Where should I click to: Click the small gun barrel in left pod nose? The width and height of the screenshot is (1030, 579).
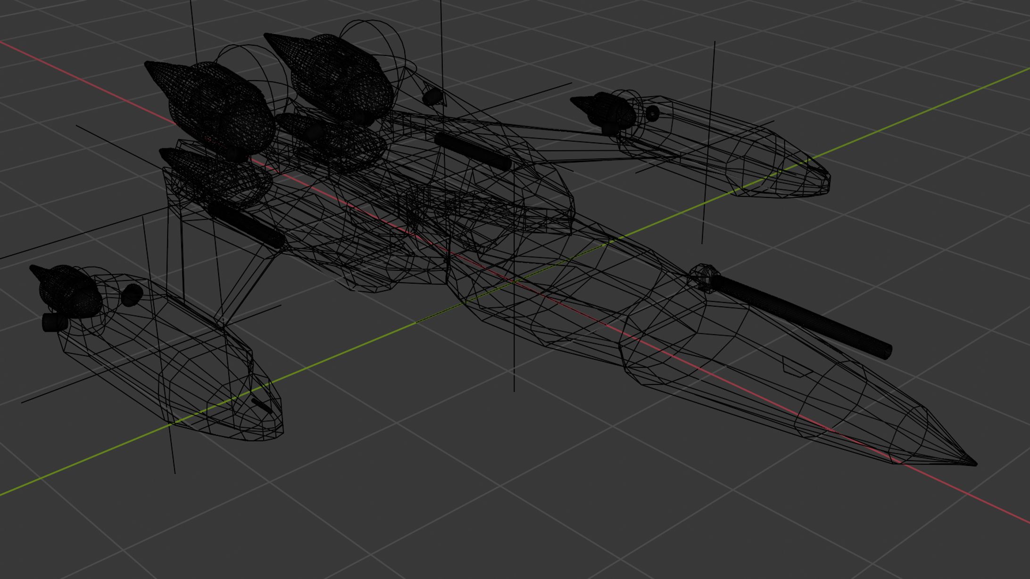click(262, 406)
